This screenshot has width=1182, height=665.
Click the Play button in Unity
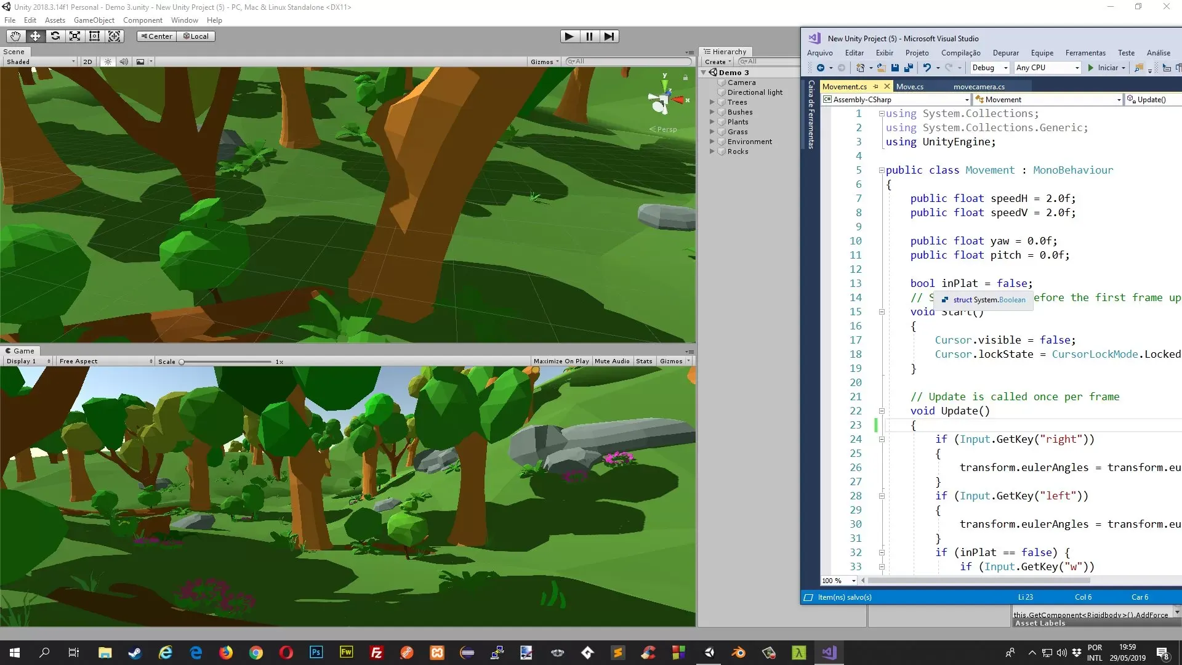tap(569, 36)
